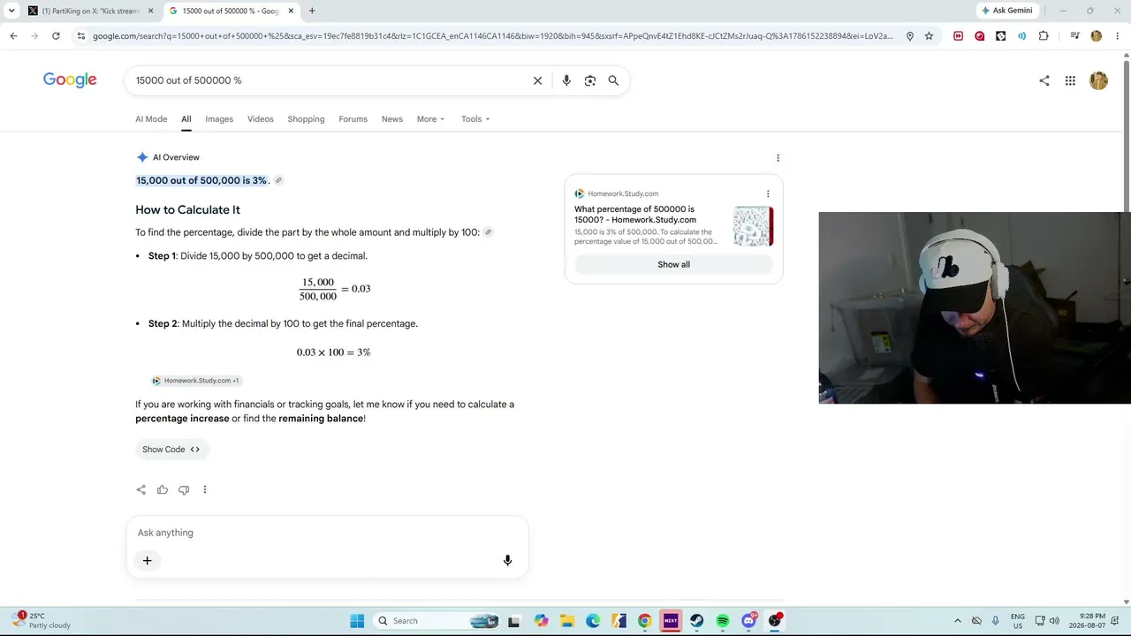Open the tab search dropdown arrow
This screenshot has width=1131, height=636.
tap(10, 11)
